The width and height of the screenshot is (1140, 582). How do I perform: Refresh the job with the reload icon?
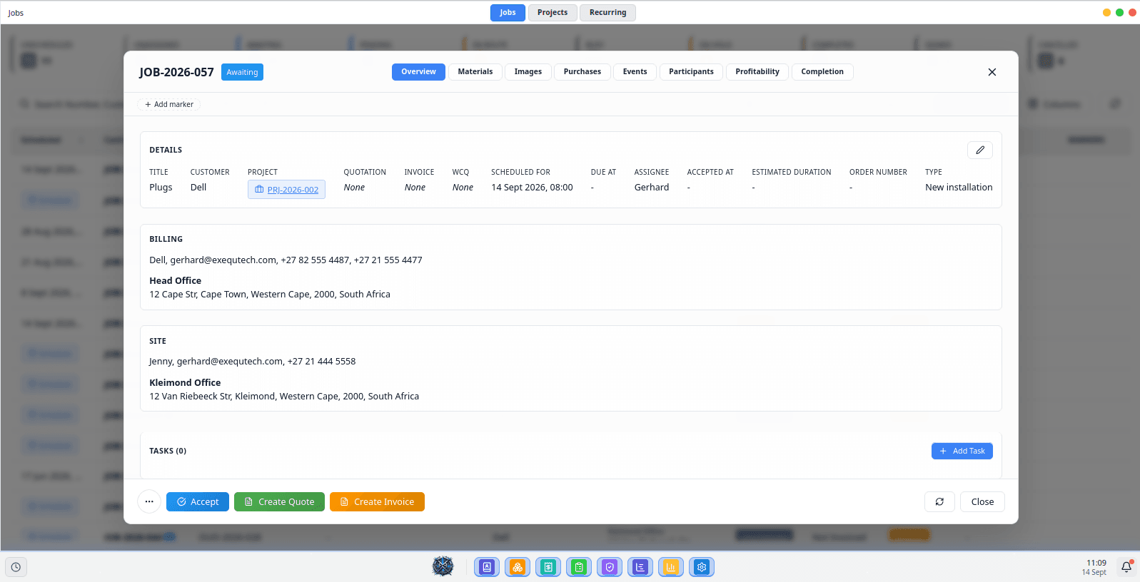(x=939, y=501)
